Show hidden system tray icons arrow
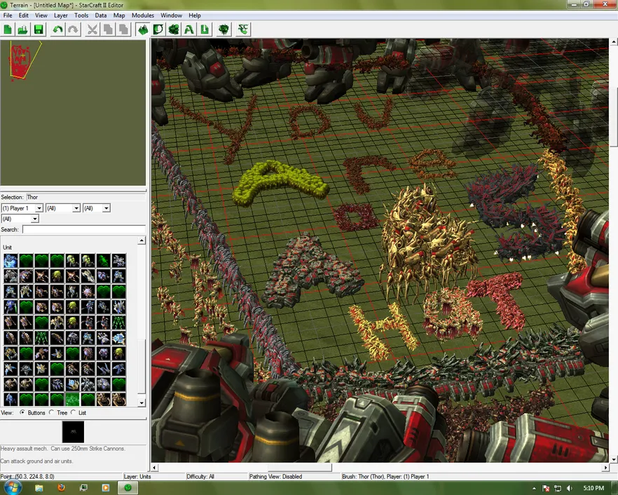The width and height of the screenshot is (618, 495). pos(534,488)
